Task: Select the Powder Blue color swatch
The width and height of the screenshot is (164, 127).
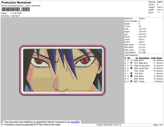Action: [x=131, y=65]
